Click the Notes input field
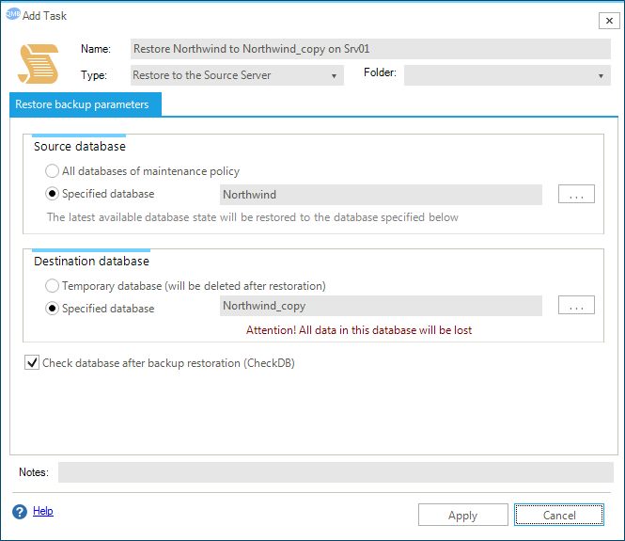Screen dimensions: 625x541 coord(335,472)
